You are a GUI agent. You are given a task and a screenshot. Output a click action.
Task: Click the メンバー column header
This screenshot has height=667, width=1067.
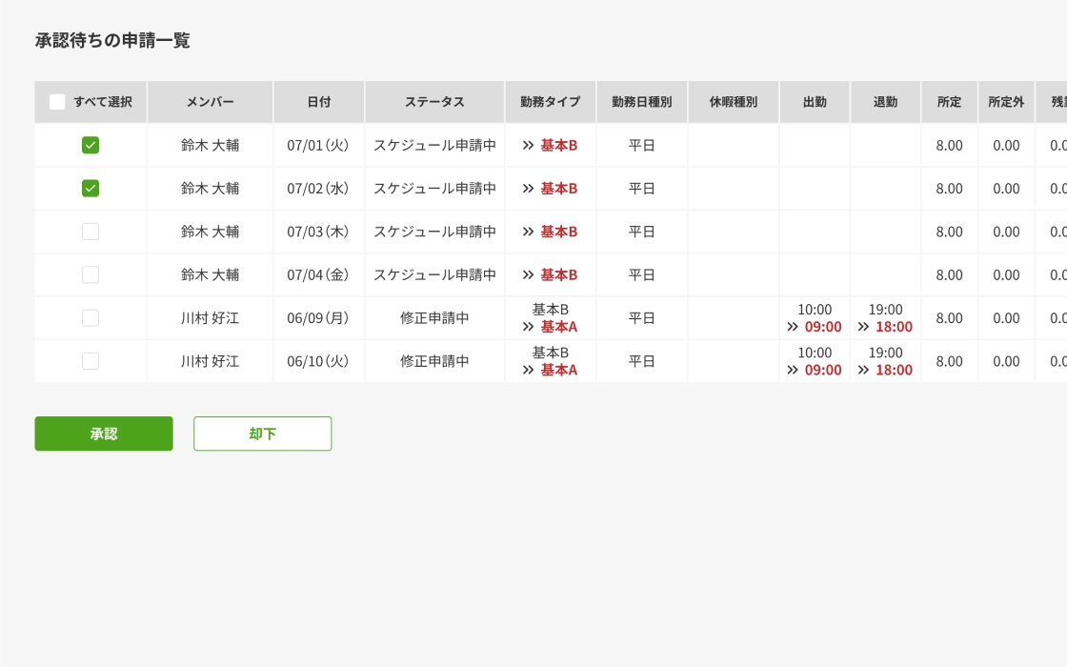click(x=210, y=102)
